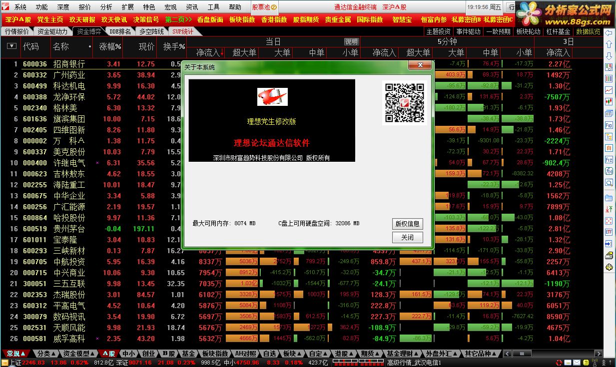Click the 版权信息 button
The height and width of the screenshot is (367, 616).
click(407, 224)
